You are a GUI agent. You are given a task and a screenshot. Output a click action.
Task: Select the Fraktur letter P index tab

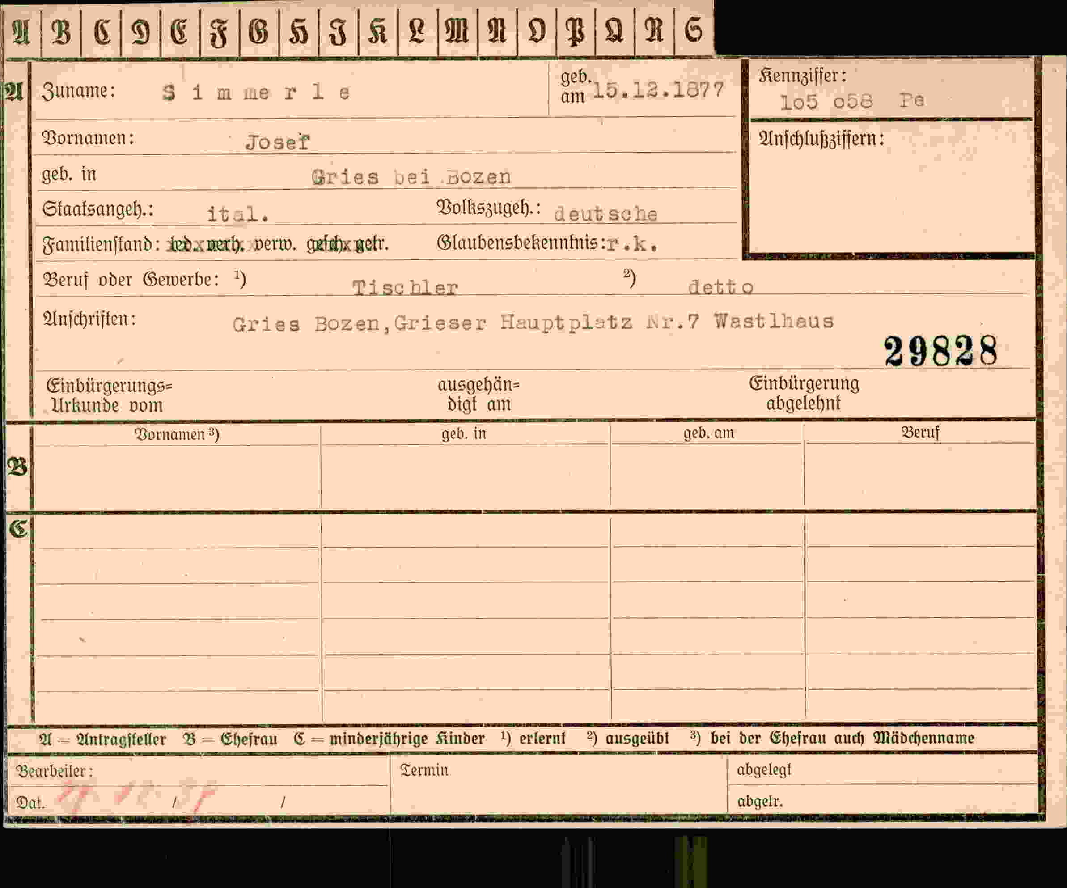pos(576,31)
